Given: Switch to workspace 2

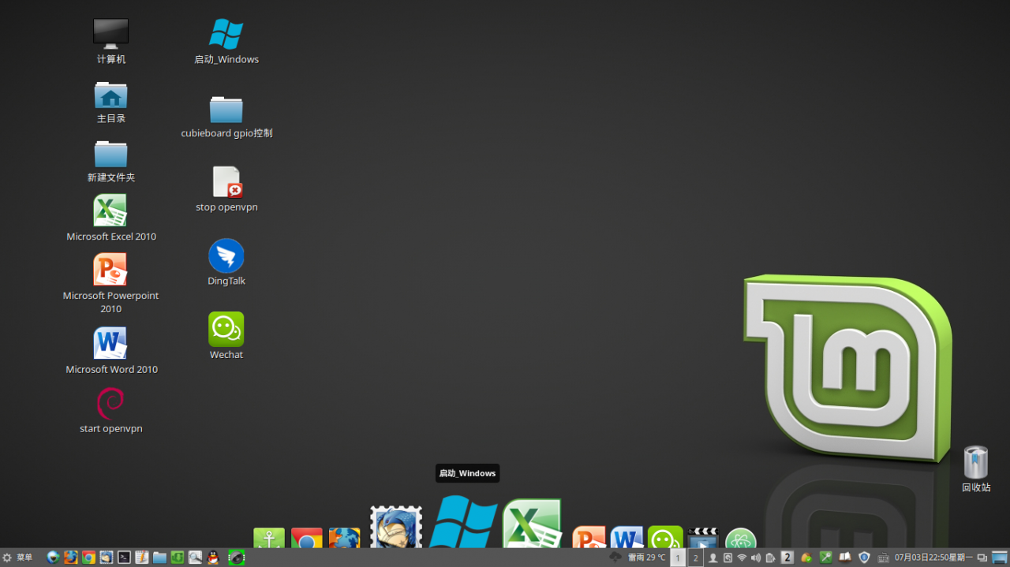Looking at the screenshot, I should 695,558.
